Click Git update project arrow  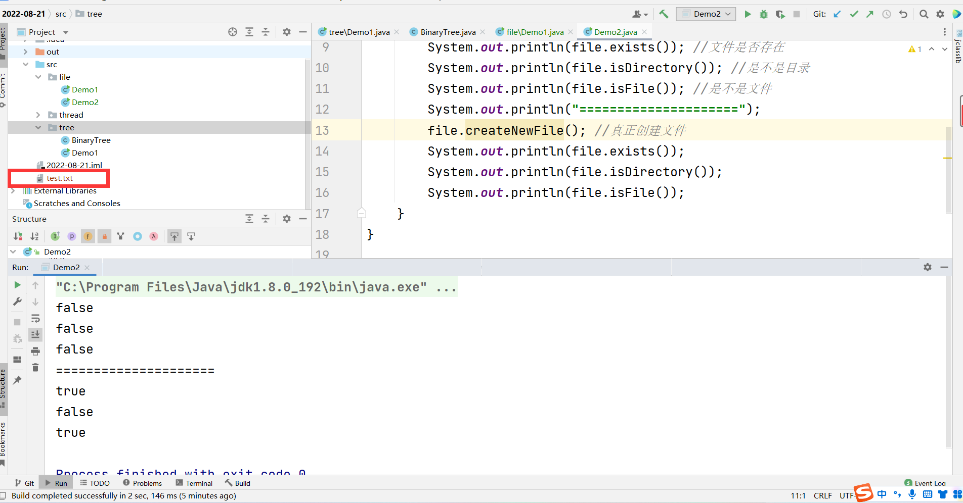(838, 14)
